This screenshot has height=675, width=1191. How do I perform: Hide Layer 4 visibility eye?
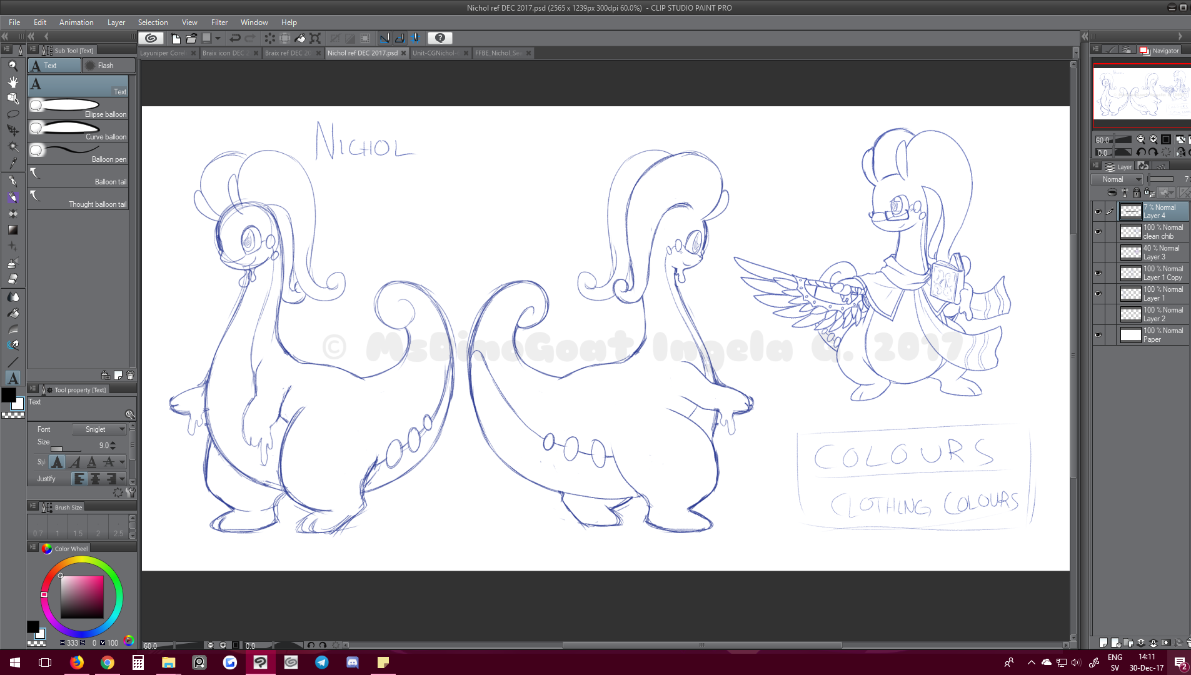(x=1098, y=212)
